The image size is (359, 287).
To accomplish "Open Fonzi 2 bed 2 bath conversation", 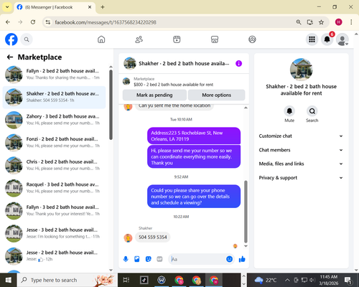I will click(54, 142).
